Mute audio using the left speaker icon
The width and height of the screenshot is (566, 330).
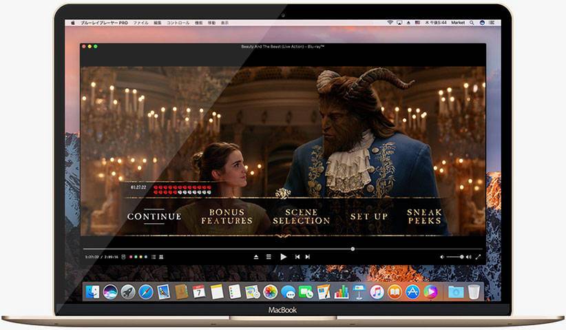point(442,257)
